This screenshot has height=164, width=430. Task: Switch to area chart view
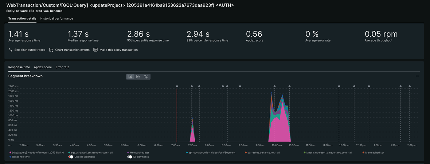(x=131, y=77)
